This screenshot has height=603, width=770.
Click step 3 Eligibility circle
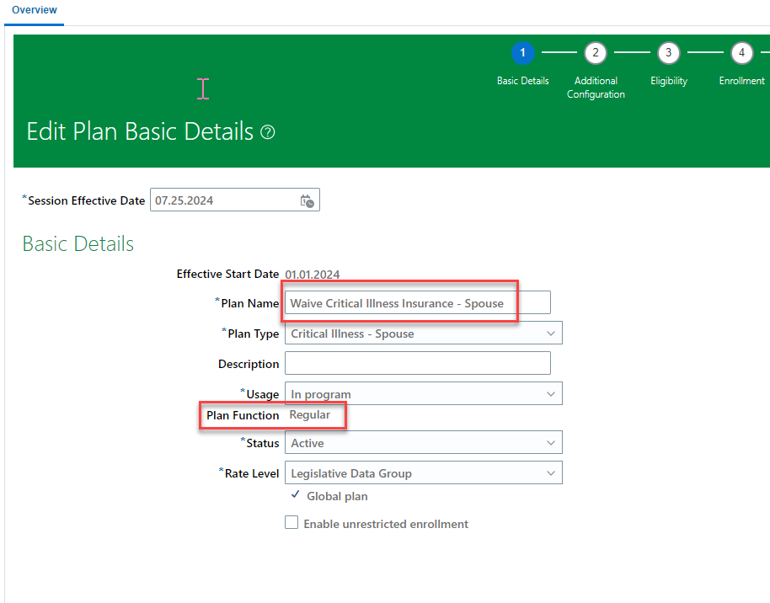pos(669,52)
